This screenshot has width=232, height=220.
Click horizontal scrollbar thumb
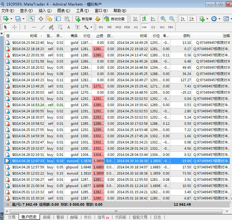(x=116, y=211)
